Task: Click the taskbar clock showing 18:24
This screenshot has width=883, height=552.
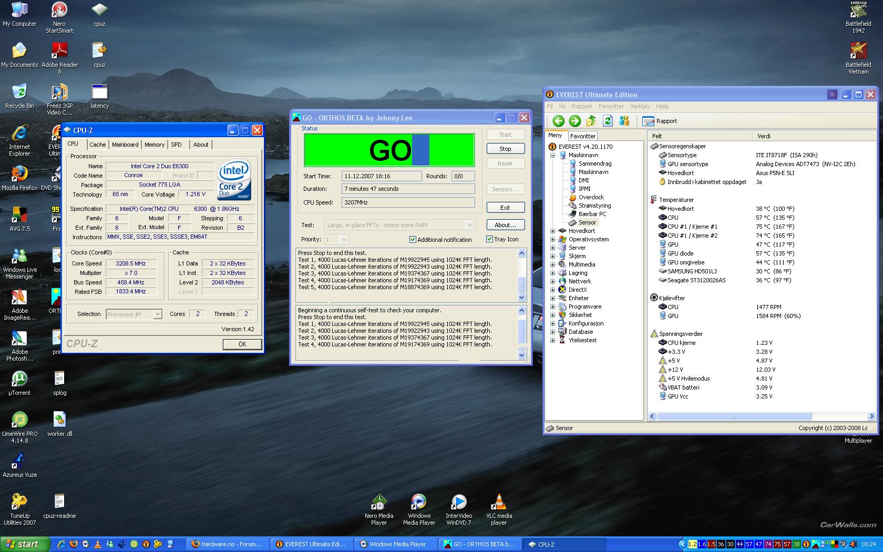Action: (x=868, y=544)
